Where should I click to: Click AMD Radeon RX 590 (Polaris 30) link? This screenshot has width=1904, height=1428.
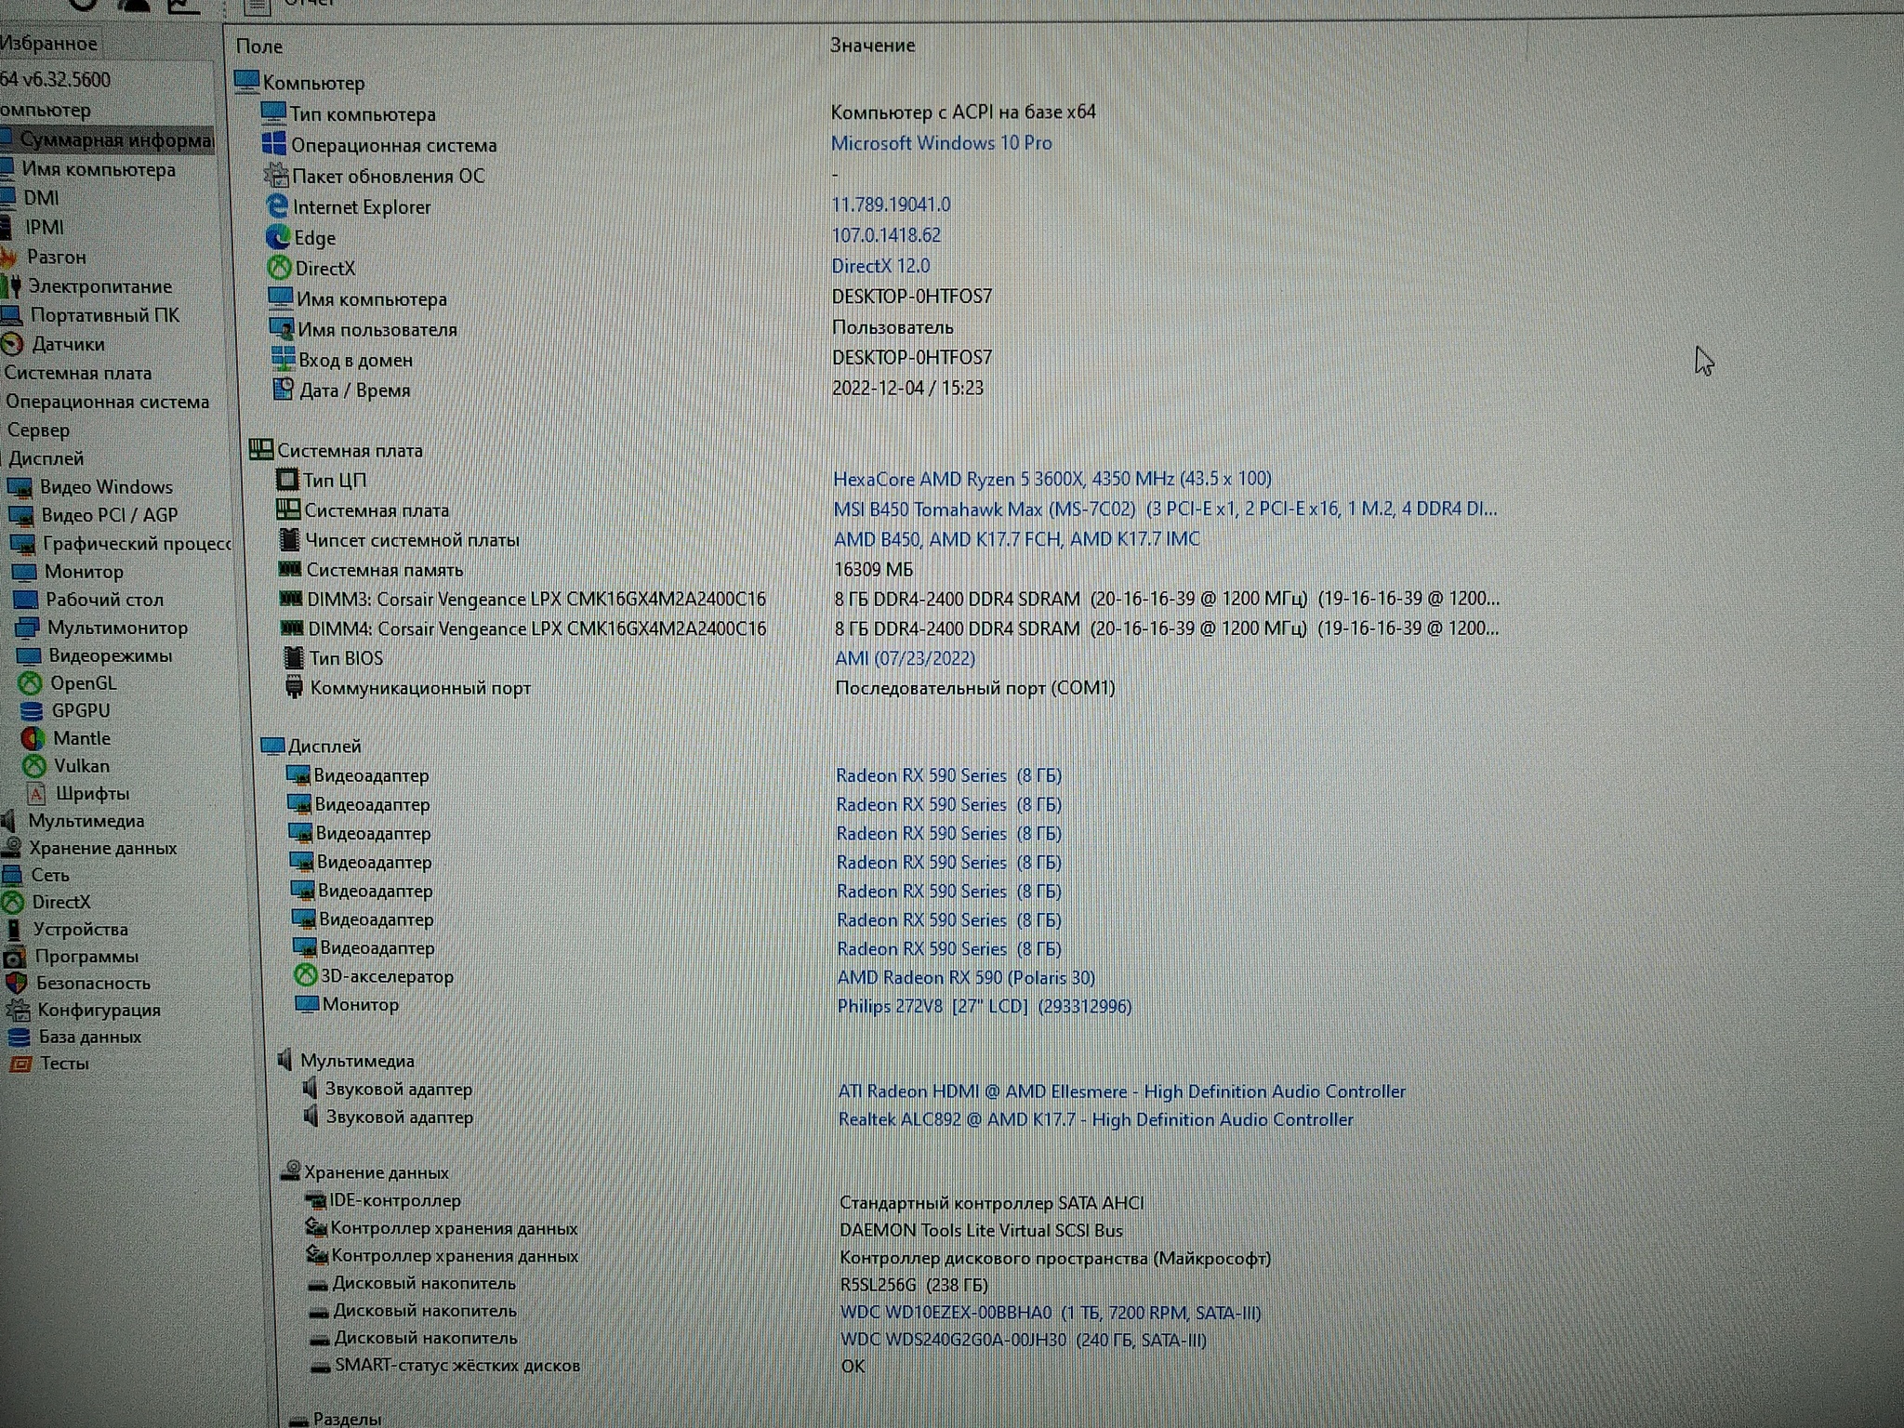click(966, 978)
